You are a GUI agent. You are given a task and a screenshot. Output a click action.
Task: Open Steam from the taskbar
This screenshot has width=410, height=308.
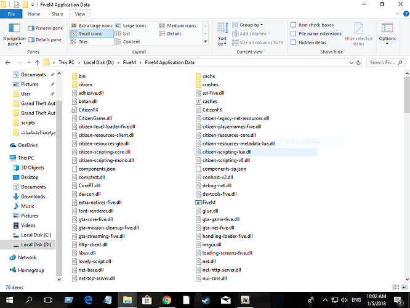point(206,300)
